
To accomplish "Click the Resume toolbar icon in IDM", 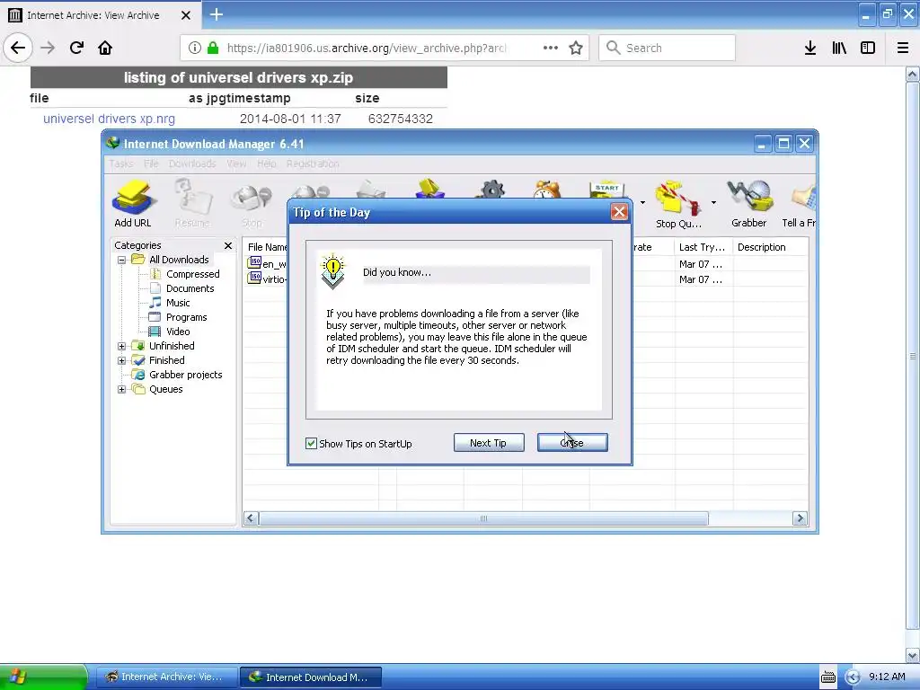I will (x=192, y=203).
